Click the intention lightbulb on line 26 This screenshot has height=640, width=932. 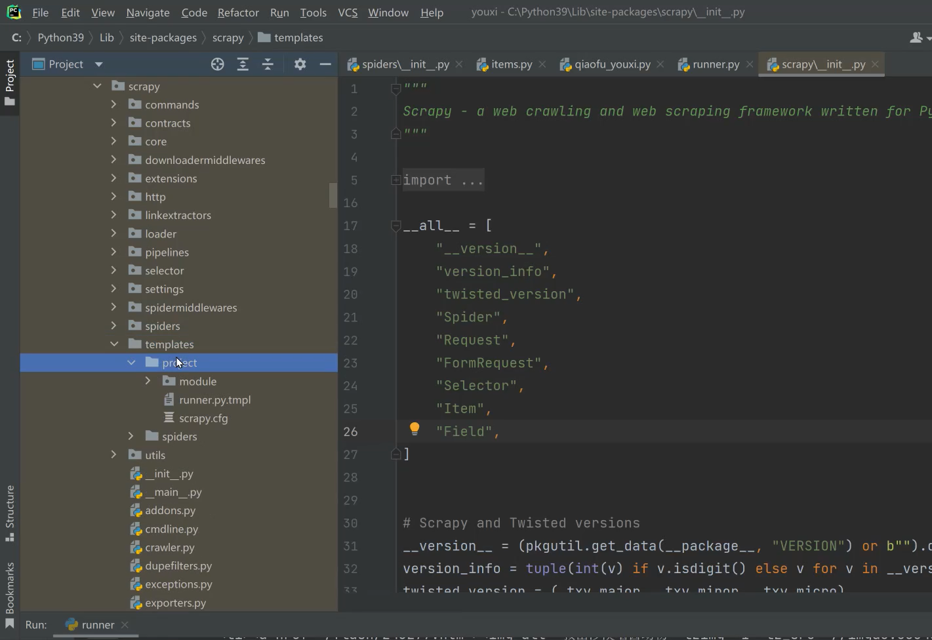415,429
